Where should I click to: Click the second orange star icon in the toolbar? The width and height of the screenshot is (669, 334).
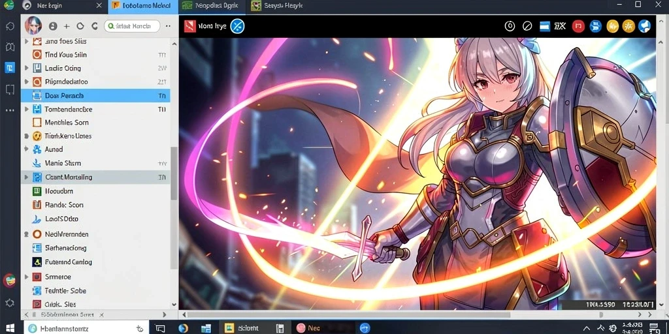click(628, 26)
